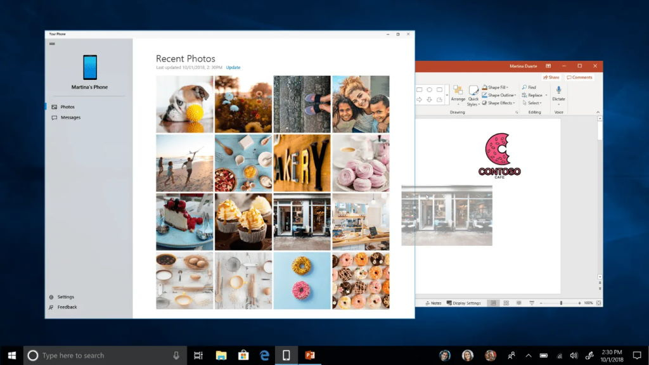Open the Comments pane

click(x=581, y=77)
